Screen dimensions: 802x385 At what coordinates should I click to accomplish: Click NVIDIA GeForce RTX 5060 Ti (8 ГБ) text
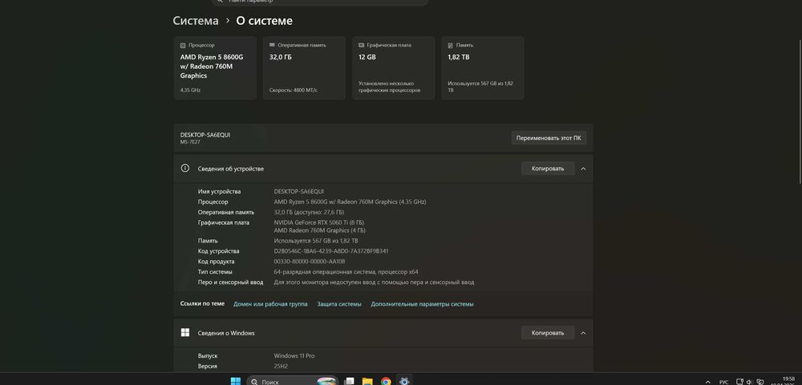coord(319,223)
